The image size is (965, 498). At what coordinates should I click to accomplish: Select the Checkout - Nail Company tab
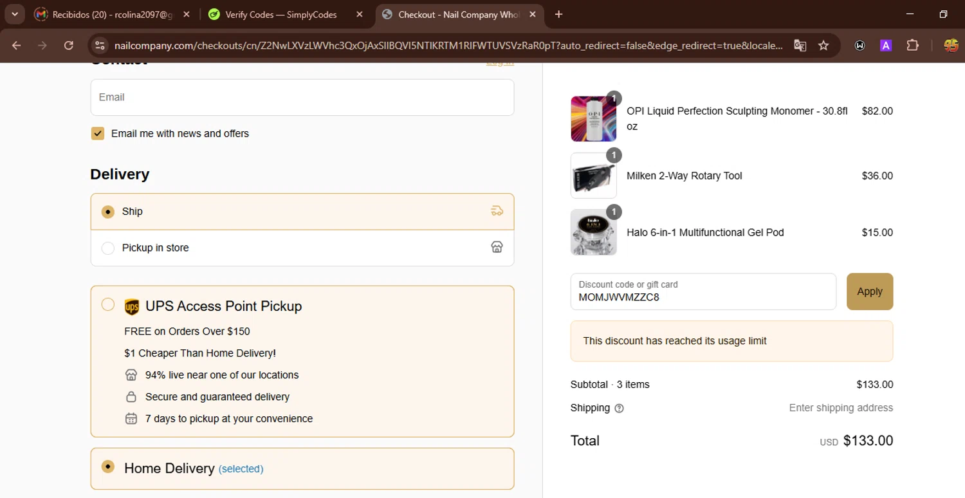click(x=459, y=14)
